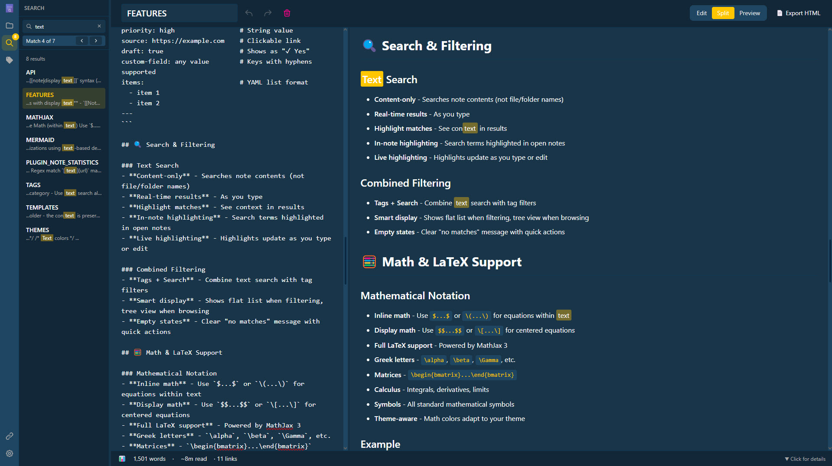Click the SEARCH panel header

pos(34,8)
